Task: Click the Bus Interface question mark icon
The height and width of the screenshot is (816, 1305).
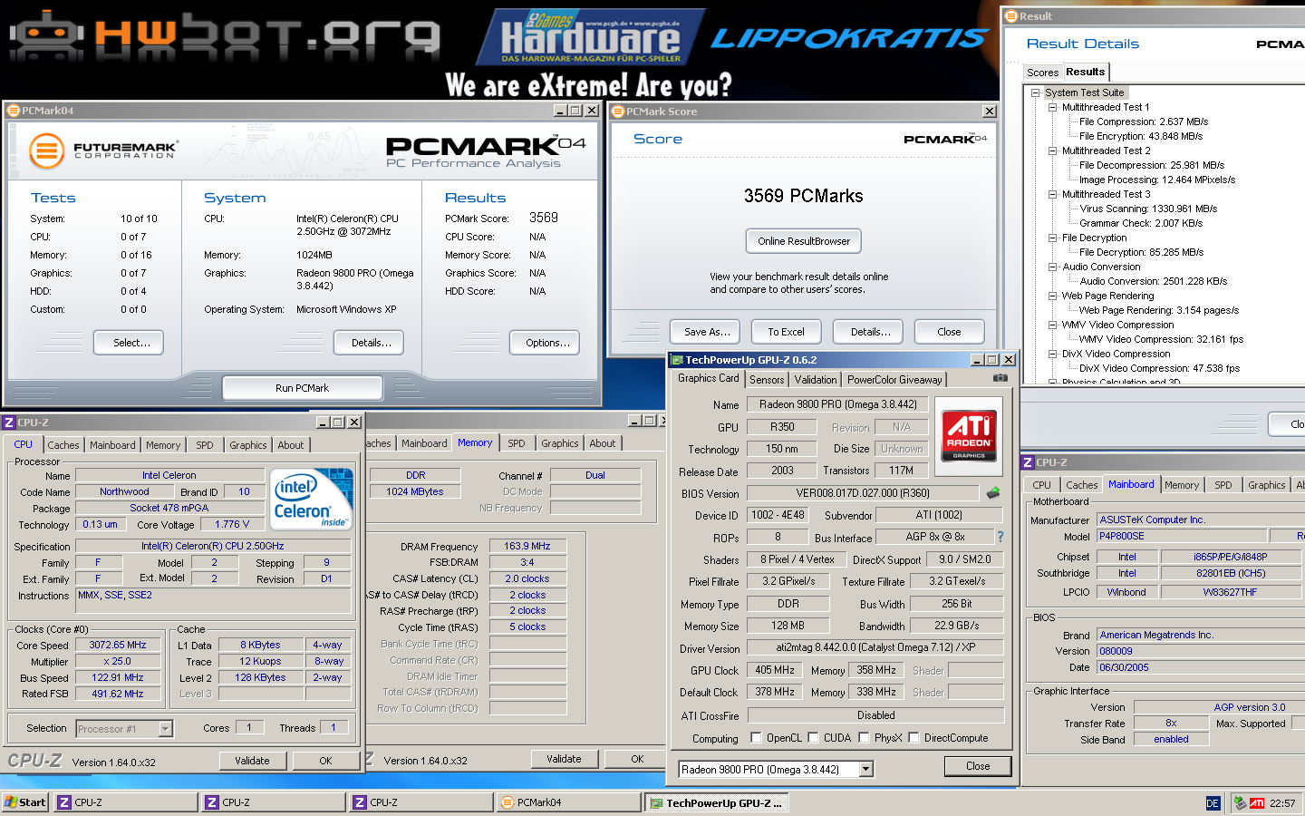Action: click(1000, 537)
